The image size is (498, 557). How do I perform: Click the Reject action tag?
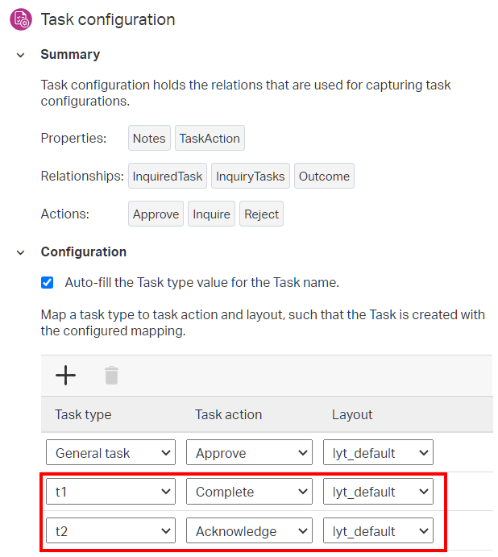[x=261, y=214]
